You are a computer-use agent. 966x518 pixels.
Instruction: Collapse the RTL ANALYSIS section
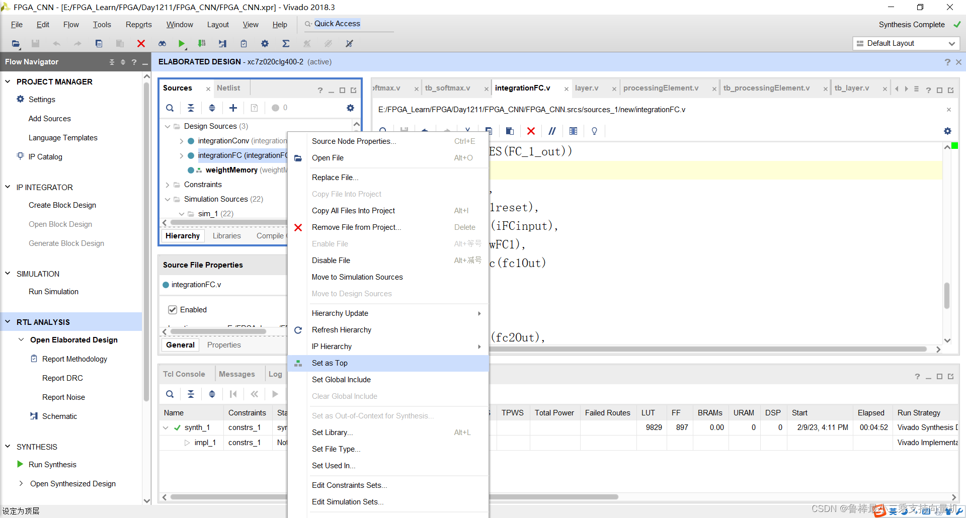coord(8,322)
